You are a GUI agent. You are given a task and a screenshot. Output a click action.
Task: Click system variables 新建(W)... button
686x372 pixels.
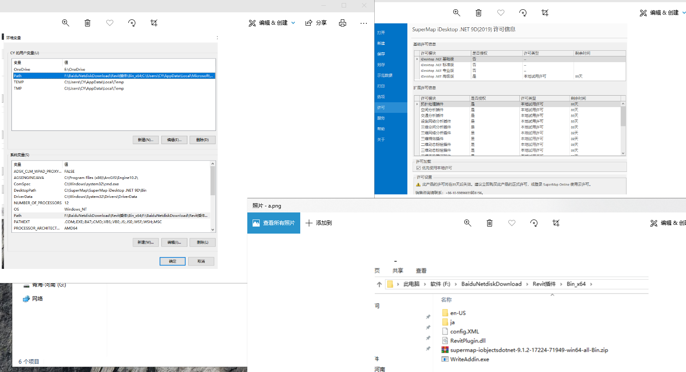tap(145, 242)
